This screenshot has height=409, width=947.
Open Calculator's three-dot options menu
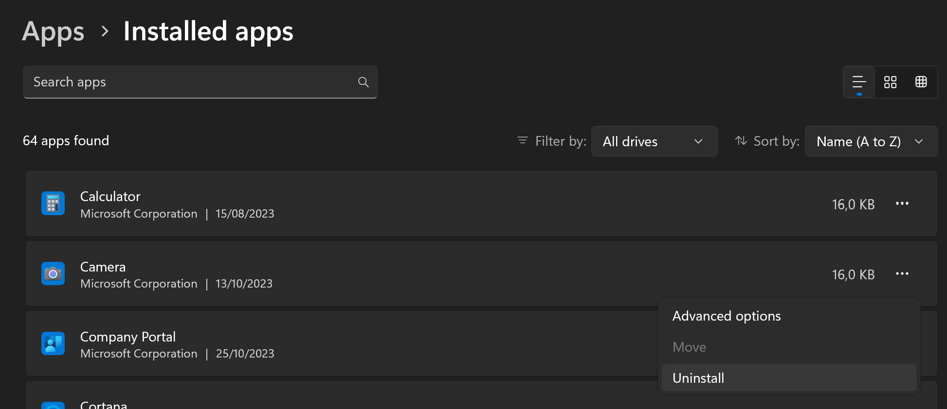(x=902, y=204)
